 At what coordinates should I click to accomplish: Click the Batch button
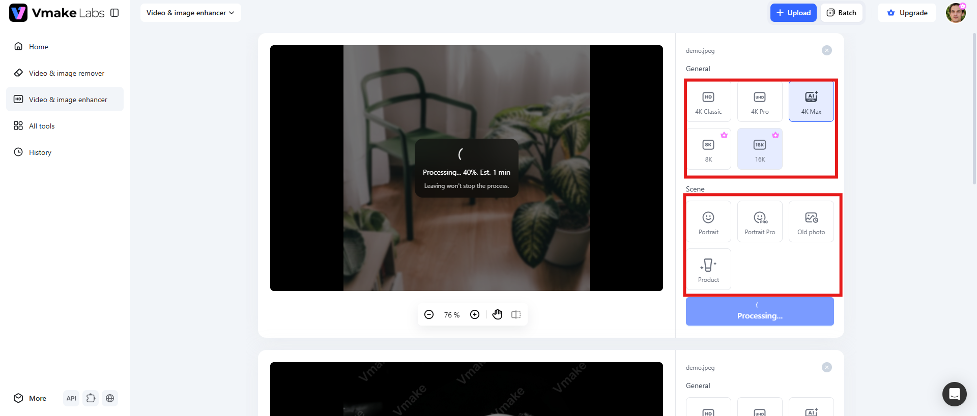pyautogui.click(x=842, y=13)
